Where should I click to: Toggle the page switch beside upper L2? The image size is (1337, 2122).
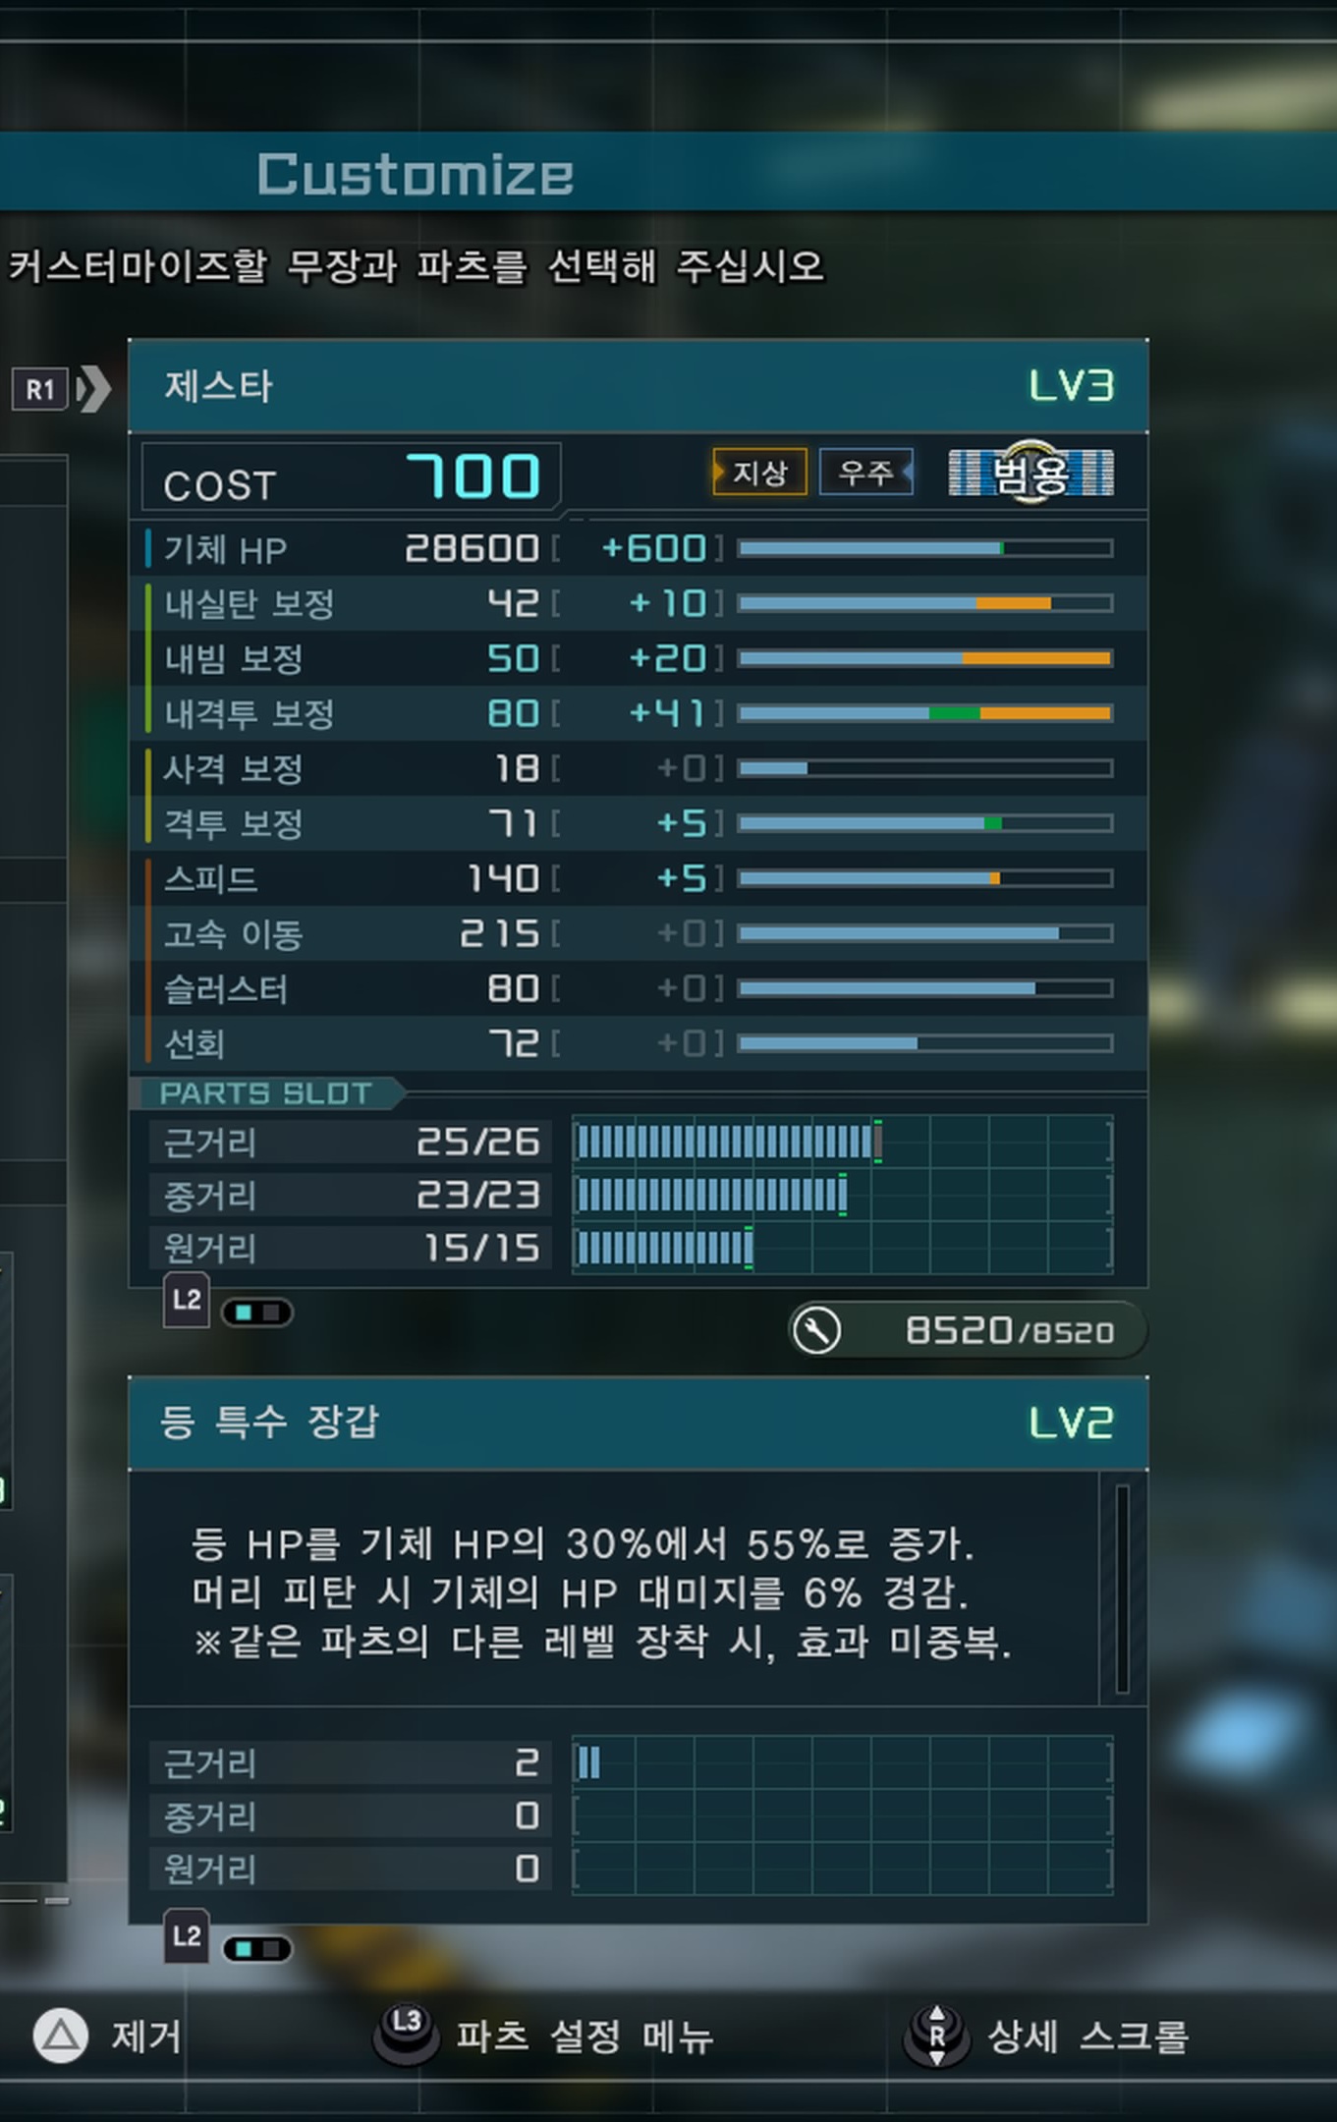pyautogui.click(x=257, y=1312)
